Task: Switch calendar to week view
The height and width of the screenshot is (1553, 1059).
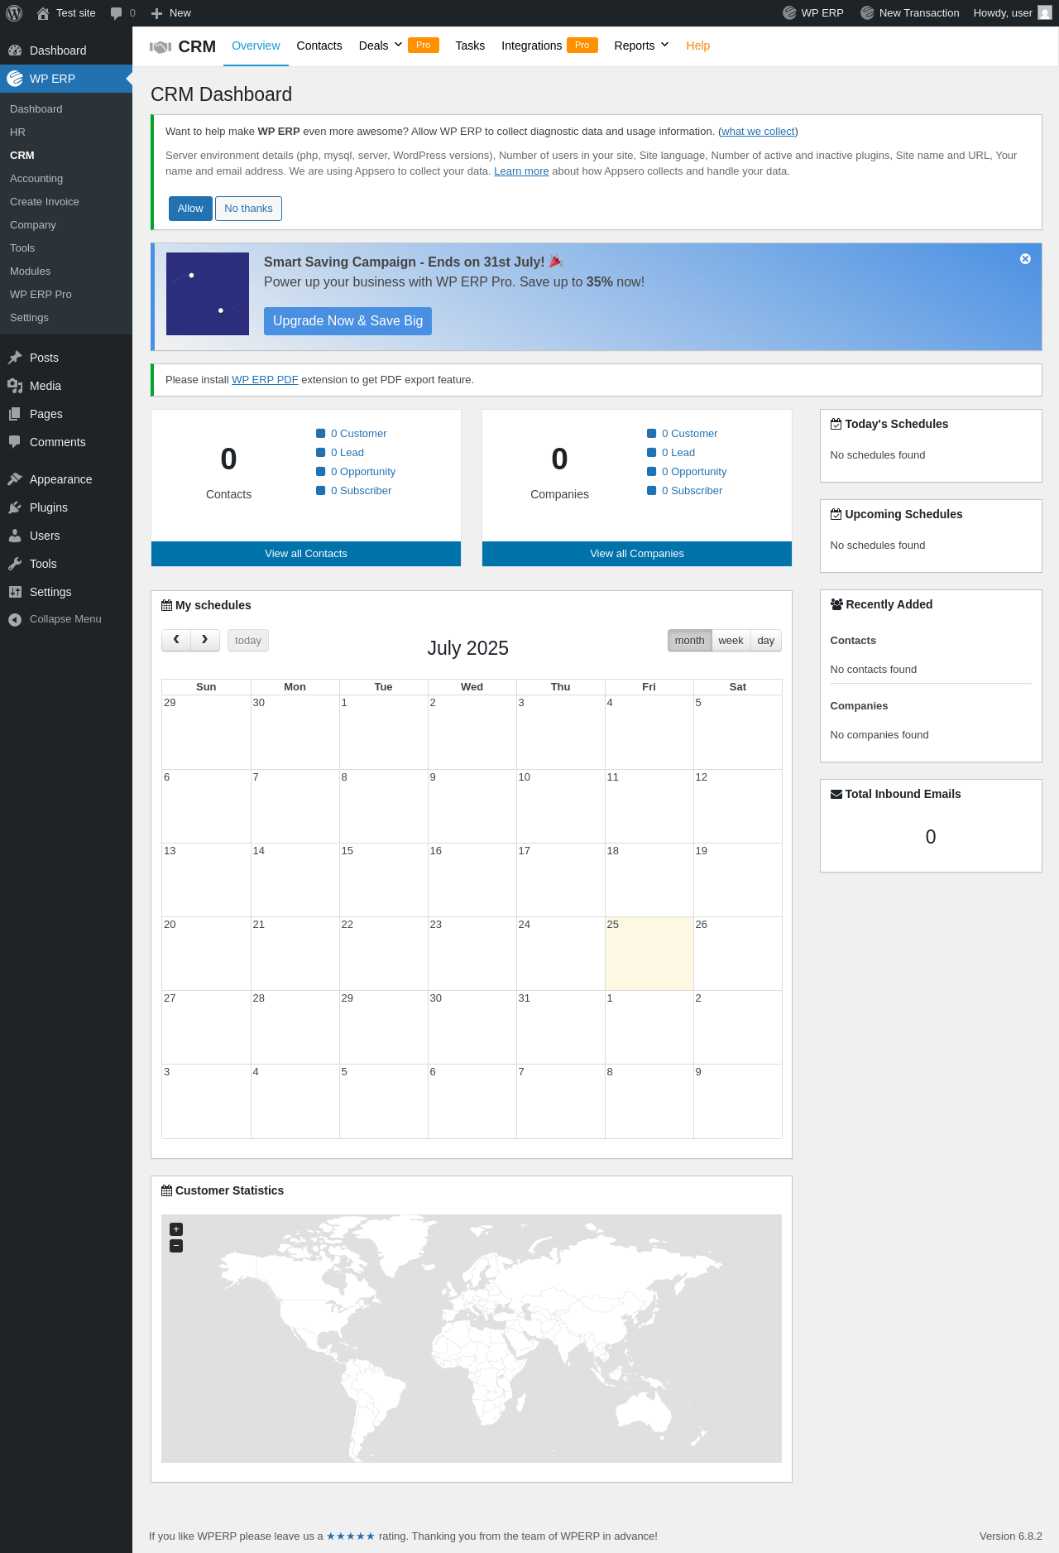Action: 731,640
